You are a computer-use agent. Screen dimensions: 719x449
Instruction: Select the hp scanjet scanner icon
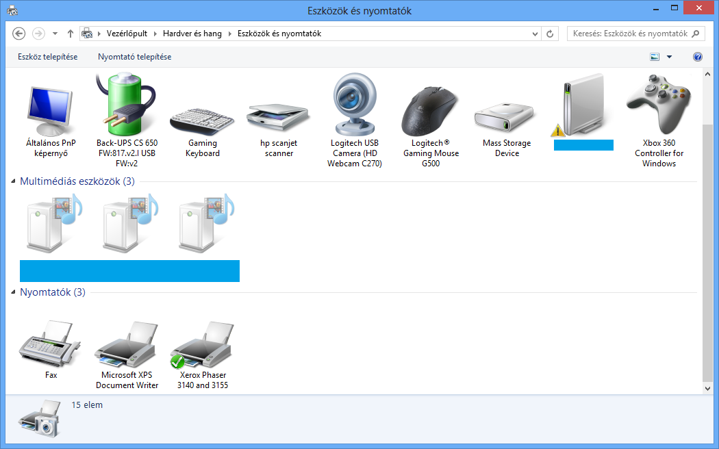pyautogui.click(x=278, y=119)
